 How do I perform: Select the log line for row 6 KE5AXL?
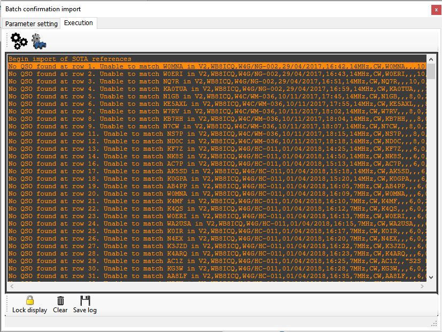[x=217, y=104]
